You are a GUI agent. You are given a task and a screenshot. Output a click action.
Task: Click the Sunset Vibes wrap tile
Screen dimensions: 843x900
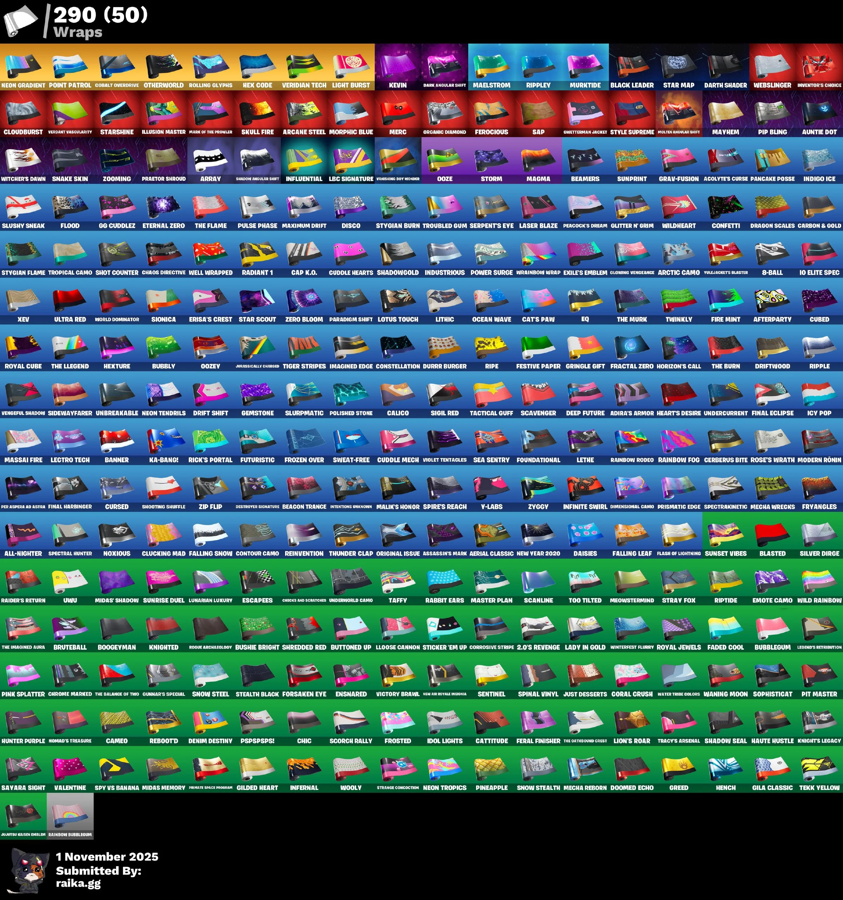725,535
